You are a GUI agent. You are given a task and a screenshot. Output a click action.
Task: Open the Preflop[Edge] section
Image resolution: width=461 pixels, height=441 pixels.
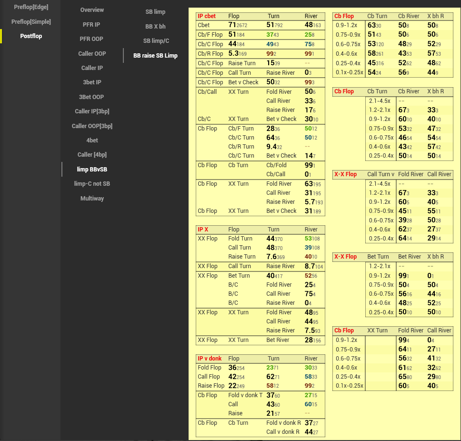click(x=31, y=7)
